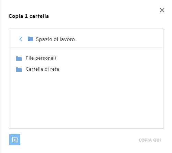
Task: Select the Spazio di lavoro header label
Action: tap(55, 39)
